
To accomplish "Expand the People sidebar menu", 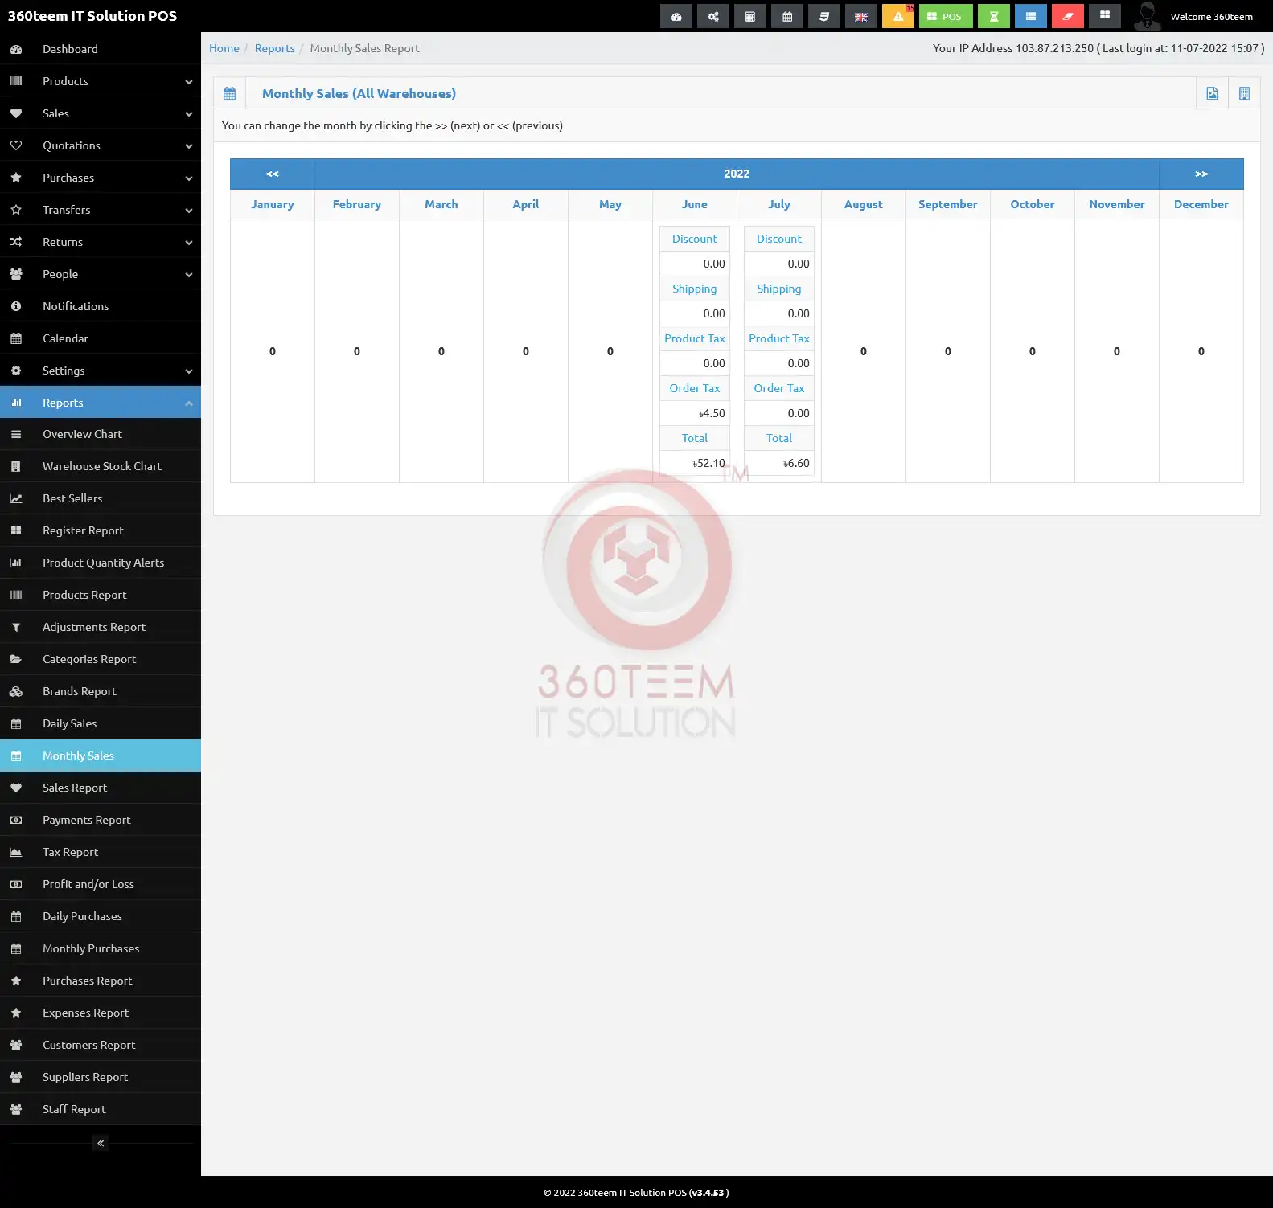I will (101, 274).
